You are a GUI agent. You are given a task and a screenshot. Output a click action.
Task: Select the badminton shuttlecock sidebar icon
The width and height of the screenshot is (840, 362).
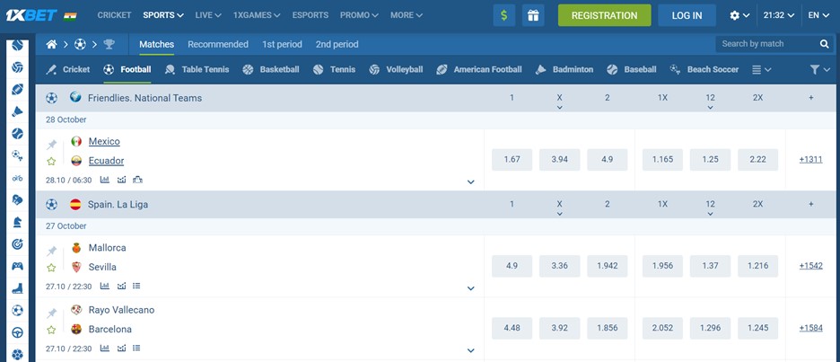pyautogui.click(x=18, y=111)
